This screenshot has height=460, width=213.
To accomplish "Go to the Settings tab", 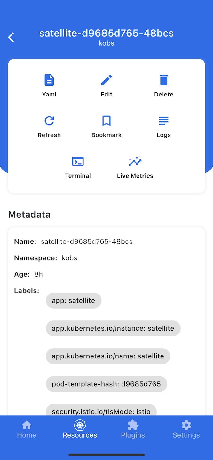I will pos(186,429).
